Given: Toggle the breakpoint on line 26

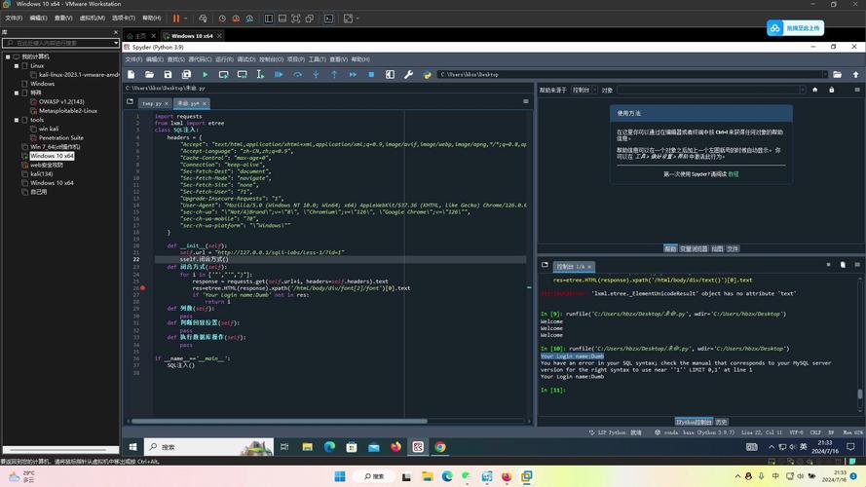Looking at the screenshot, I should click(142, 288).
